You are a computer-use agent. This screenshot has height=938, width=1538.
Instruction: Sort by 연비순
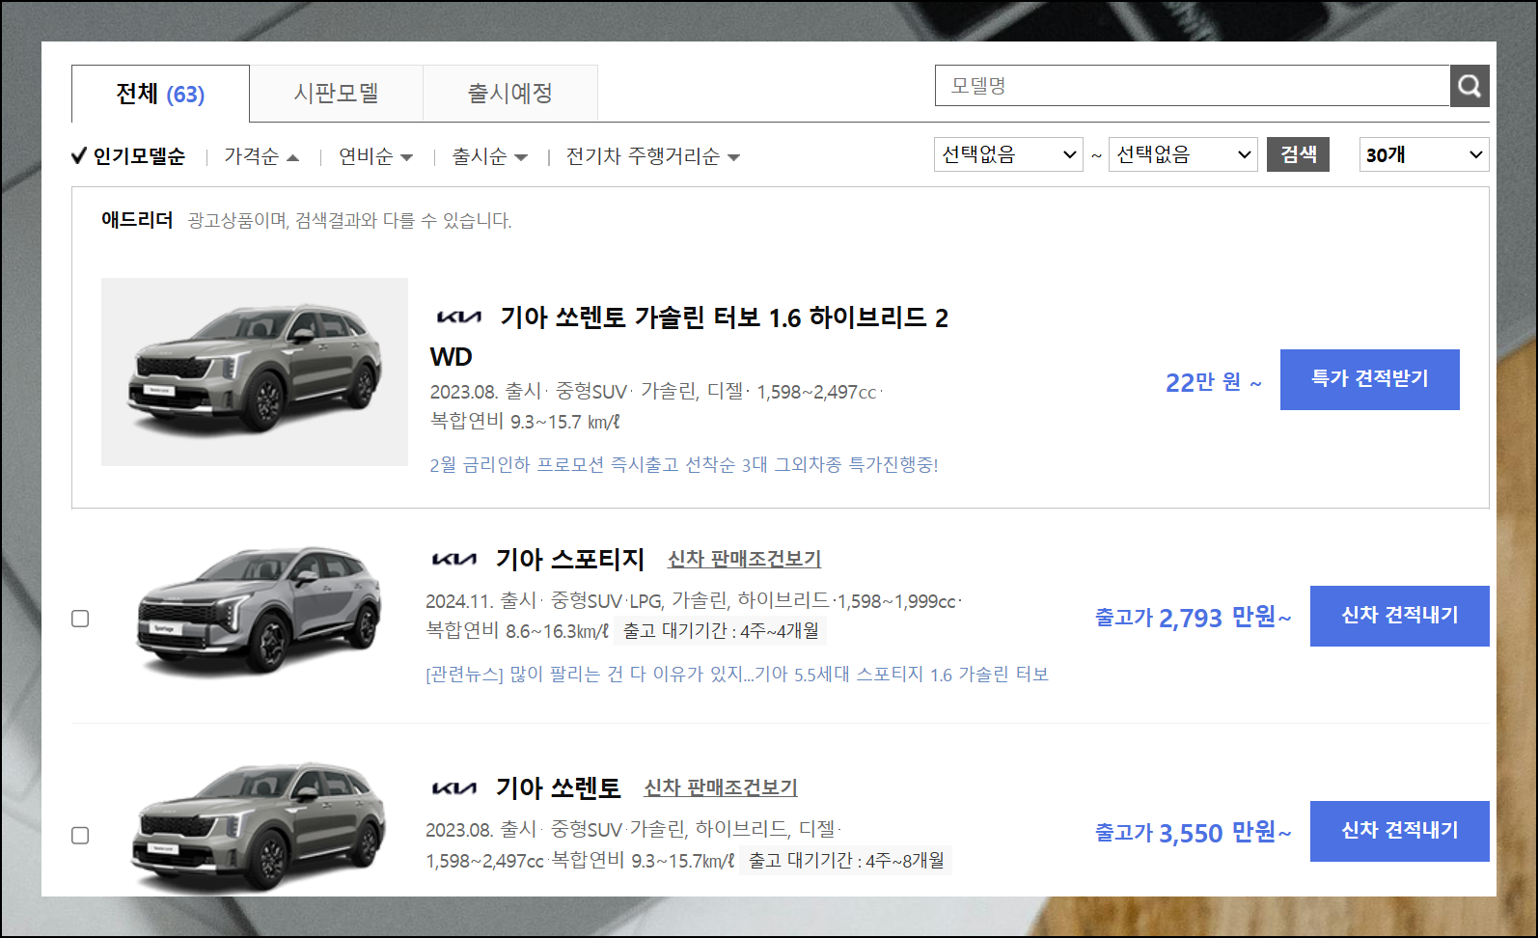pyautogui.click(x=375, y=156)
